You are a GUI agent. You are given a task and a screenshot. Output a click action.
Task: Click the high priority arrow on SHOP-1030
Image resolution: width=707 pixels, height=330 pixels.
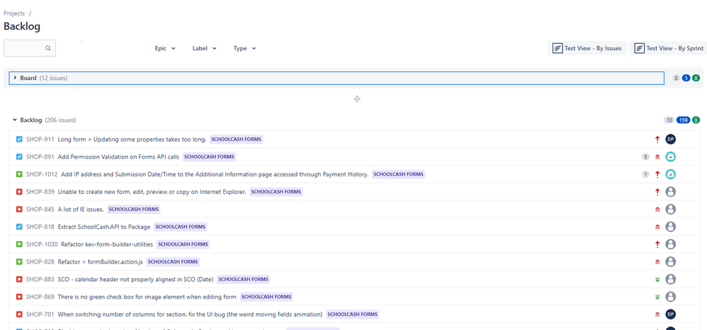pyautogui.click(x=657, y=244)
